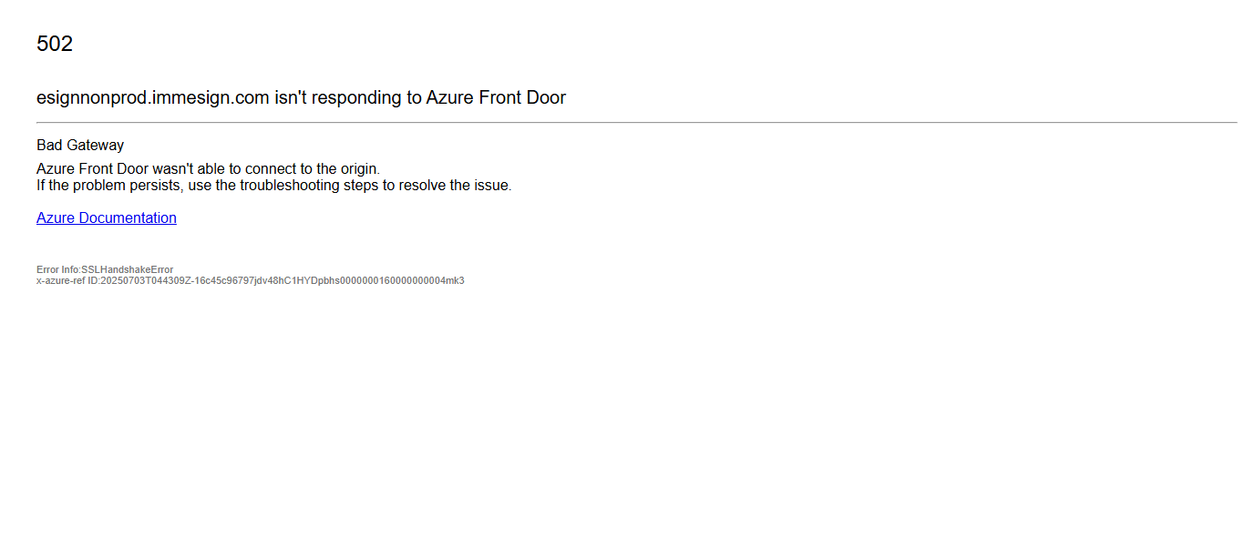This screenshot has width=1245, height=536.
Task: Click the horizontal divider line under the heading
Action: (636, 122)
